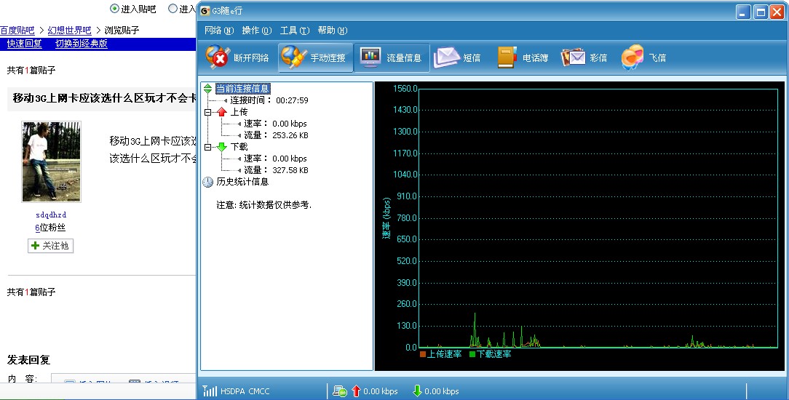Open the 工具(T) menu
Viewport: 789px width, 400px height.
294,31
